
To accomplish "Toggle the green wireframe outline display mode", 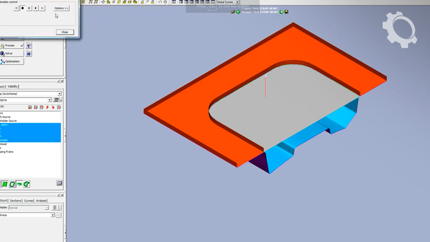I will click(12, 184).
